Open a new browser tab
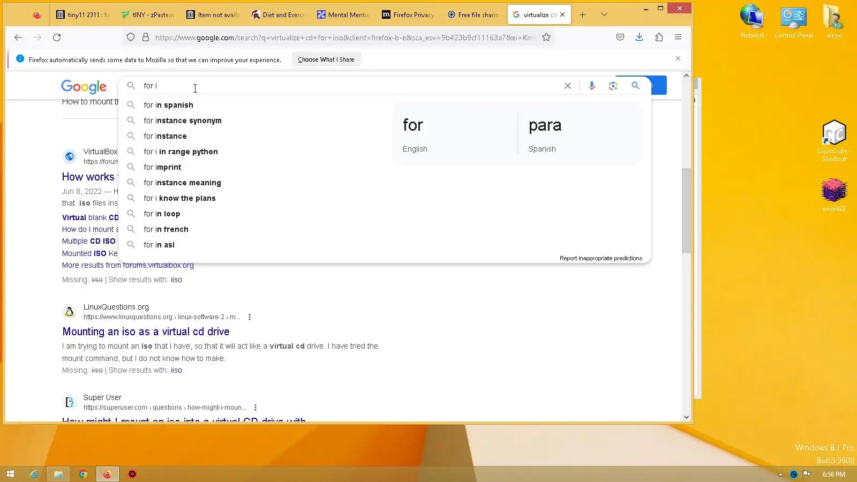The width and height of the screenshot is (857, 482). 583,15
